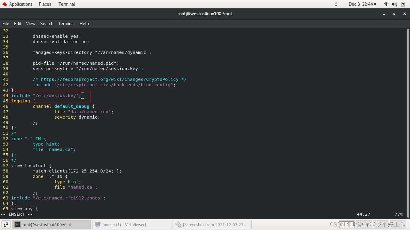Click the text logging {

23,101
